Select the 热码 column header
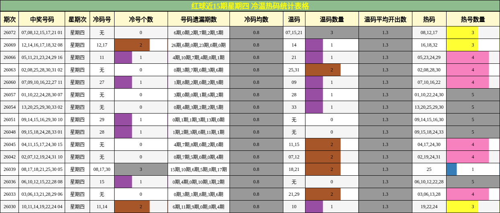Image resolution: width=500 pixels, height=213 pixels. tap(429, 19)
